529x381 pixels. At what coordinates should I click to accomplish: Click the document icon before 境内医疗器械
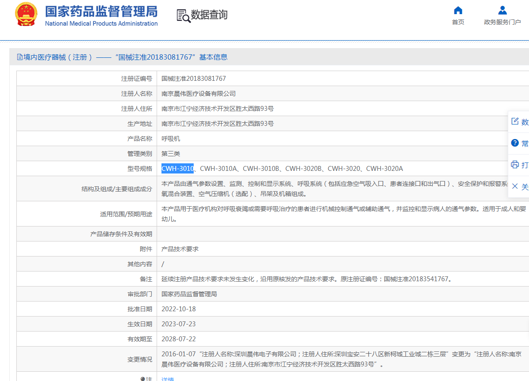click(19, 57)
